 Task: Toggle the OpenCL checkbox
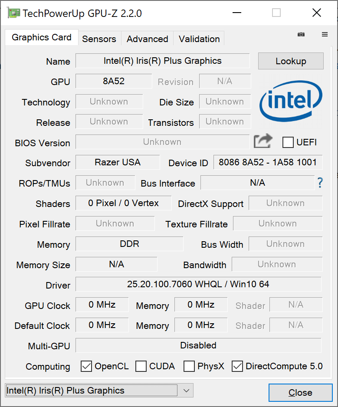[x=86, y=366]
